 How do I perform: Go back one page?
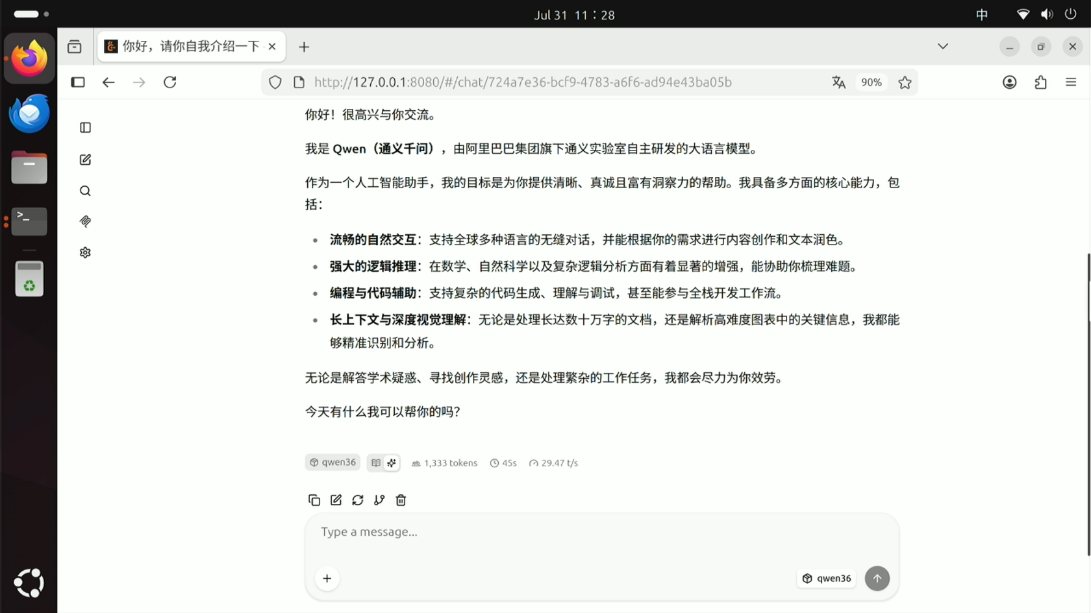point(108,82)
